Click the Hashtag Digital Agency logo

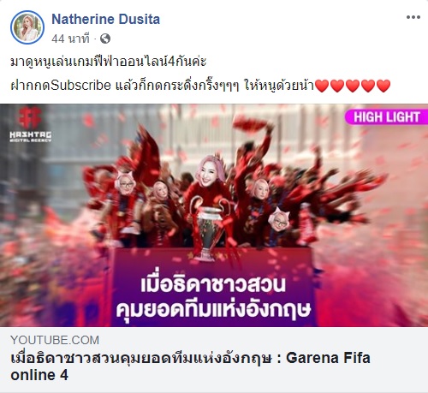31,124
